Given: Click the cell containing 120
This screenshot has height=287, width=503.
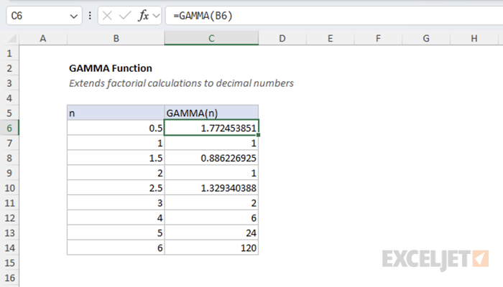Looking at the screenshot, I should point(211,248).
